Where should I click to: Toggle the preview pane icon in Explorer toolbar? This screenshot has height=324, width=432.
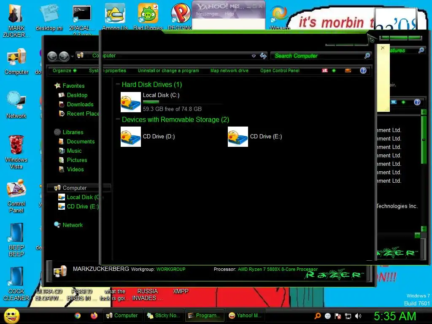pos(348,70)
